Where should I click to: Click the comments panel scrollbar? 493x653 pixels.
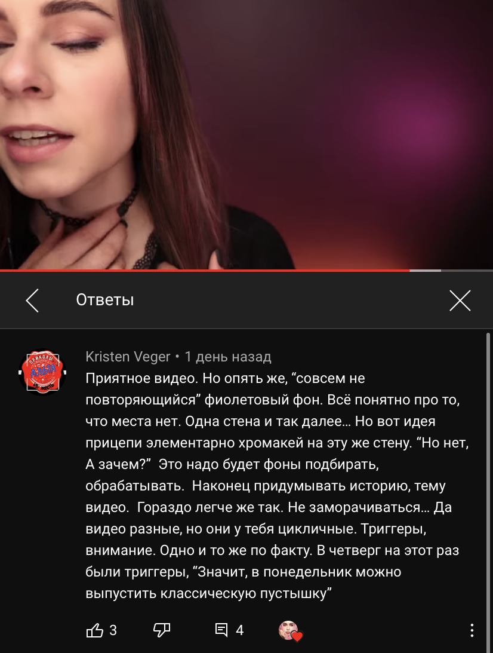click(x=488, y=492)
